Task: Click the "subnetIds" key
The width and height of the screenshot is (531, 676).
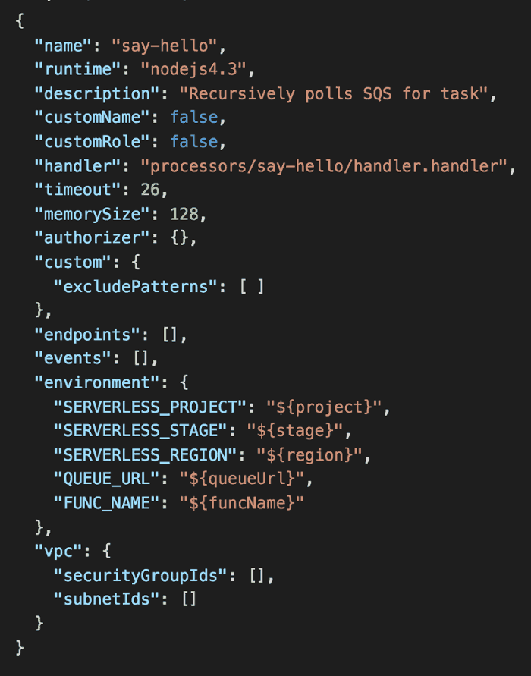Action: (x=106, y=600)
